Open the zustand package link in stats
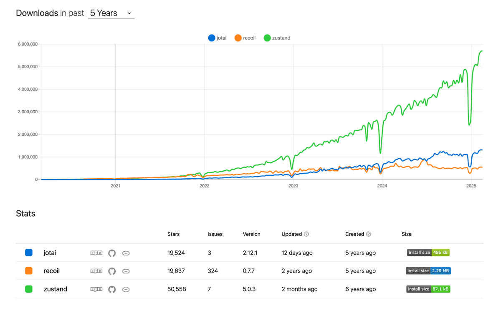 pyautogui.click(x=56, y=289)
